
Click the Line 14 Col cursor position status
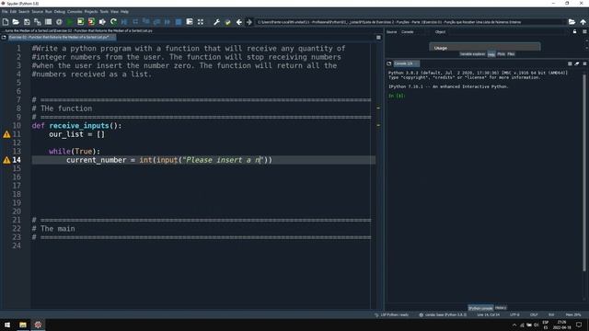(489, 314)
